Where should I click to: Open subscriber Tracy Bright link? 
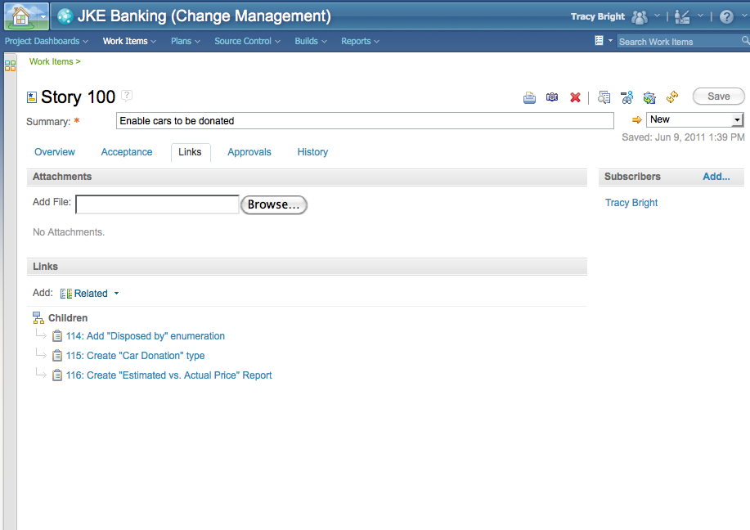631,203
